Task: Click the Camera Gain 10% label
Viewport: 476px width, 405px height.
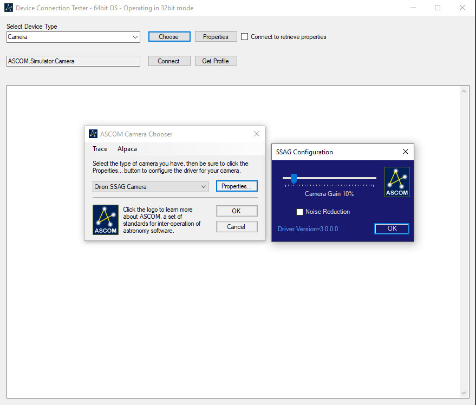Action: [329, 194]
